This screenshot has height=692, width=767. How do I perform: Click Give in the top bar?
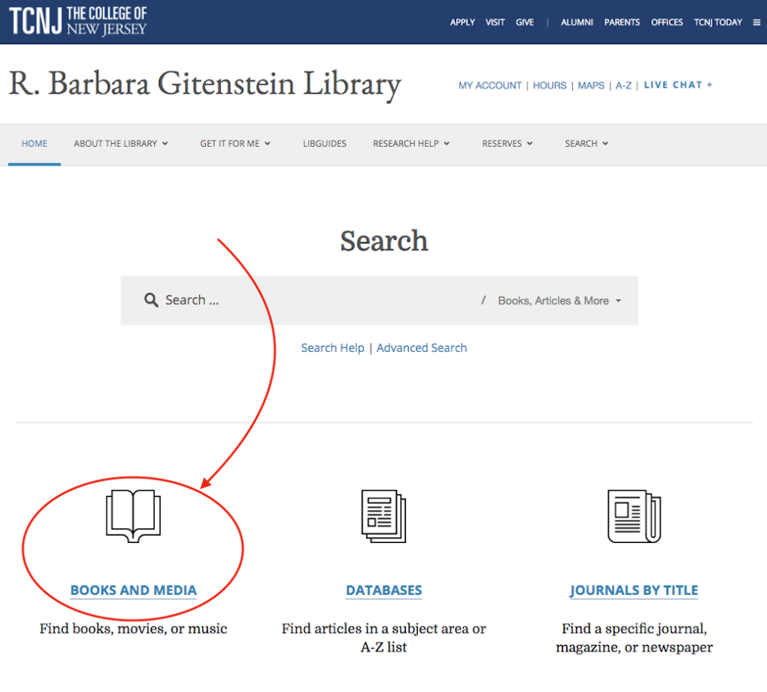tap(524, 22)
